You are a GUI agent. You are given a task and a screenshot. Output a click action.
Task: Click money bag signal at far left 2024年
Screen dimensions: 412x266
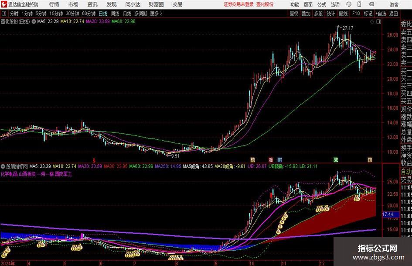click(6, 252)
